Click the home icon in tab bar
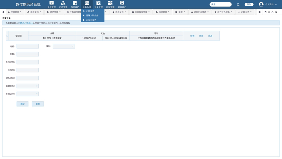 [x=265, y=12]
